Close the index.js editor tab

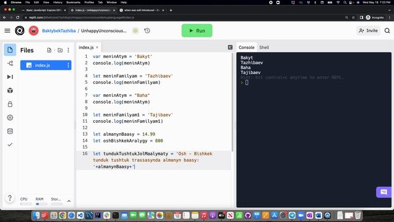(97, 47)
